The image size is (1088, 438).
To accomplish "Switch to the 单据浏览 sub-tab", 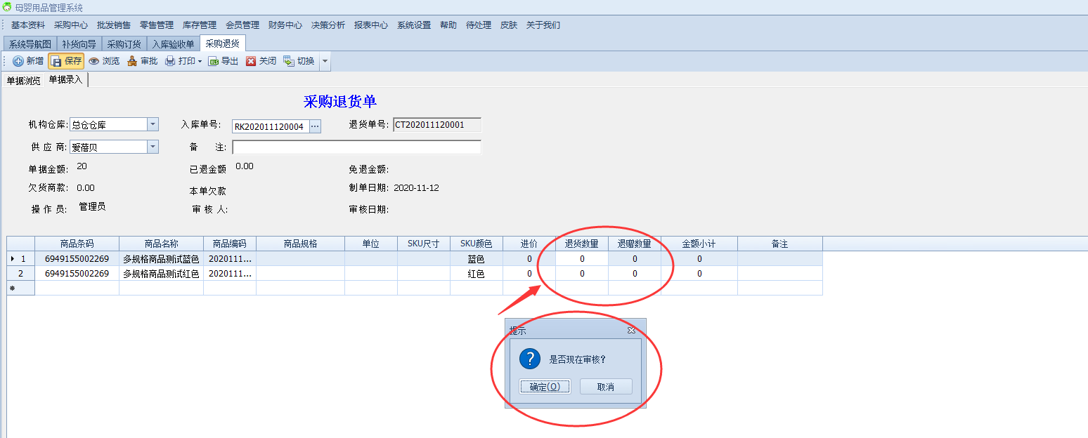I will pos(23,80).
